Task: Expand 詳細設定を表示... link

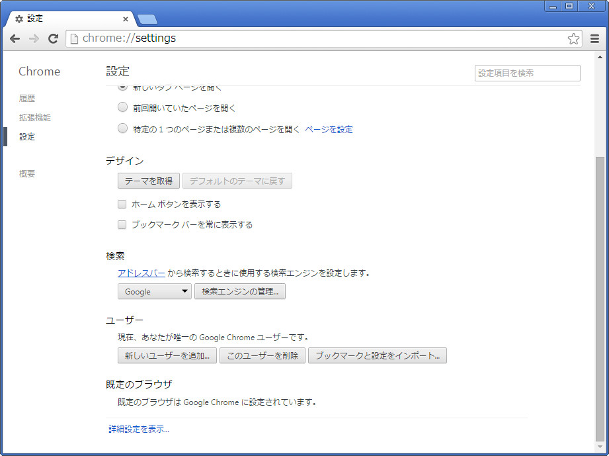Action: pyautogui.click(x=139, y=429)
